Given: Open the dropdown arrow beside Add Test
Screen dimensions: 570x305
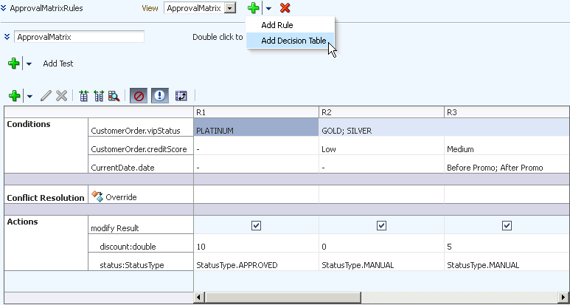Looking at the screenshot, I should tap(29, 64).
